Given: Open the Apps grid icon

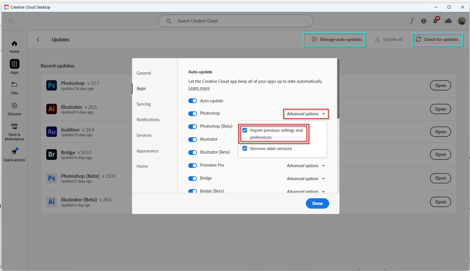Looking at the screenshot, I should (x=14, y=64).
